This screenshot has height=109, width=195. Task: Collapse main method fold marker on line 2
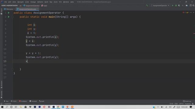click(x=13, y=17)
